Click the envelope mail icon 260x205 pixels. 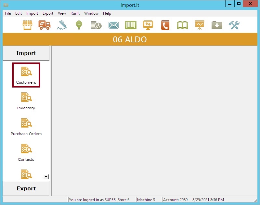click(x=113, y=25)
